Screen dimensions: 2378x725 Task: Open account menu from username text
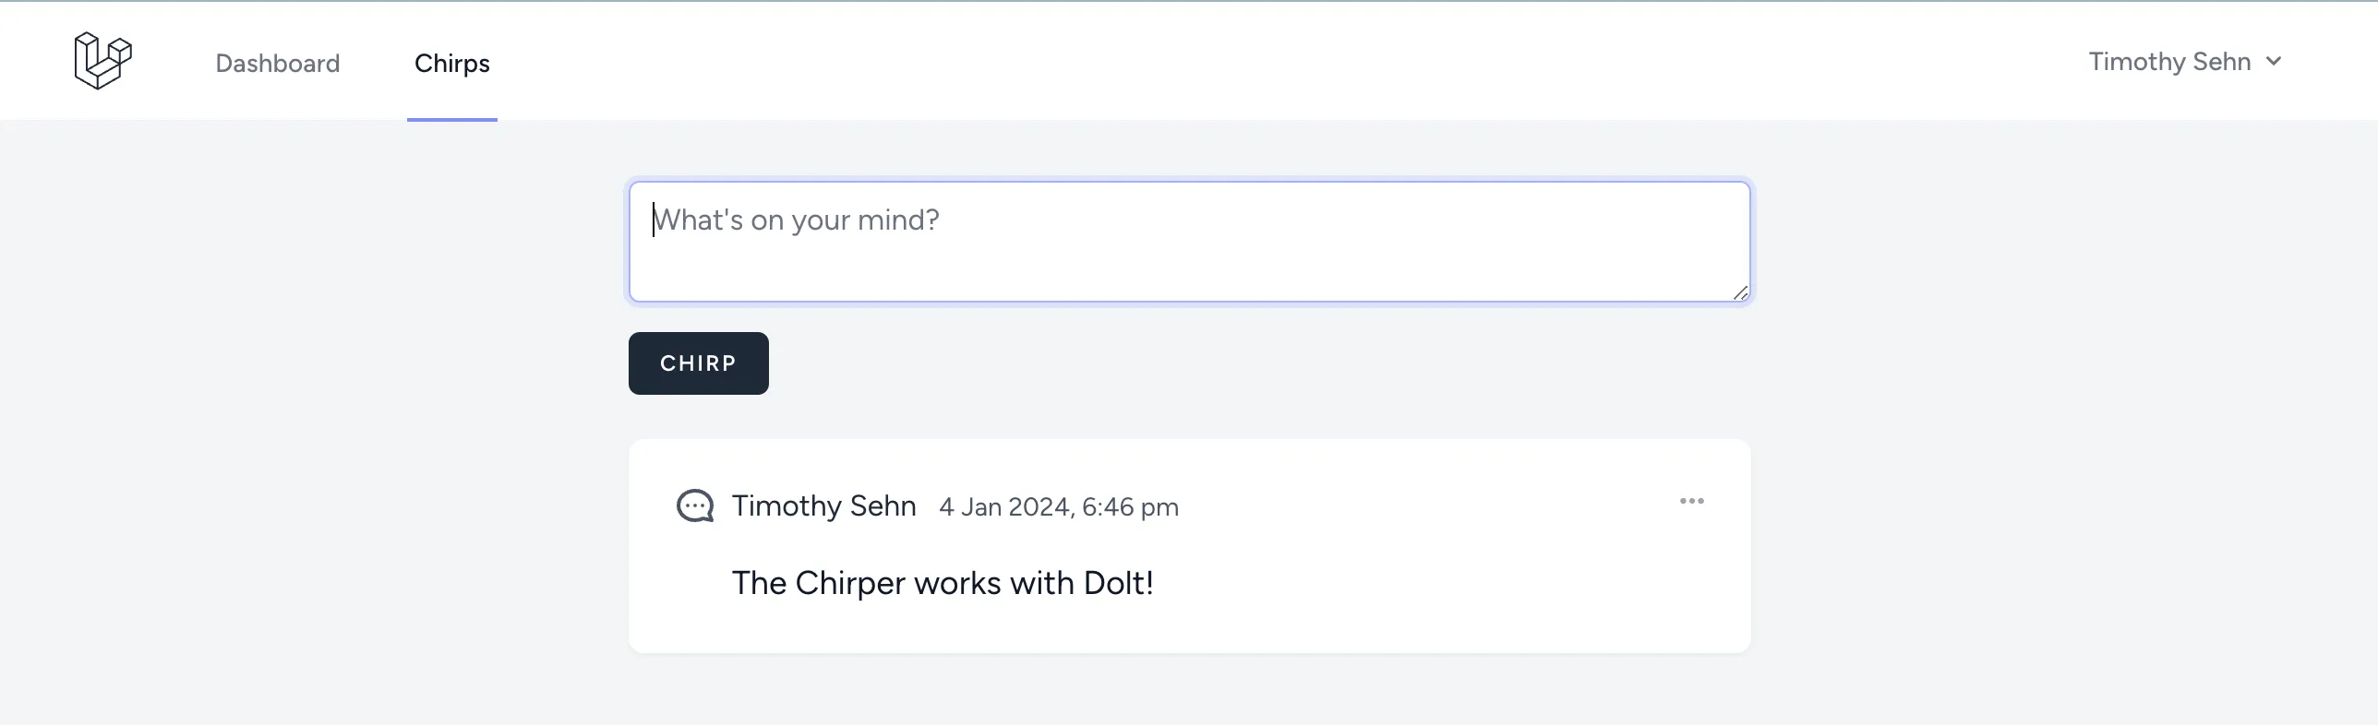click(x=2168, y=61)
